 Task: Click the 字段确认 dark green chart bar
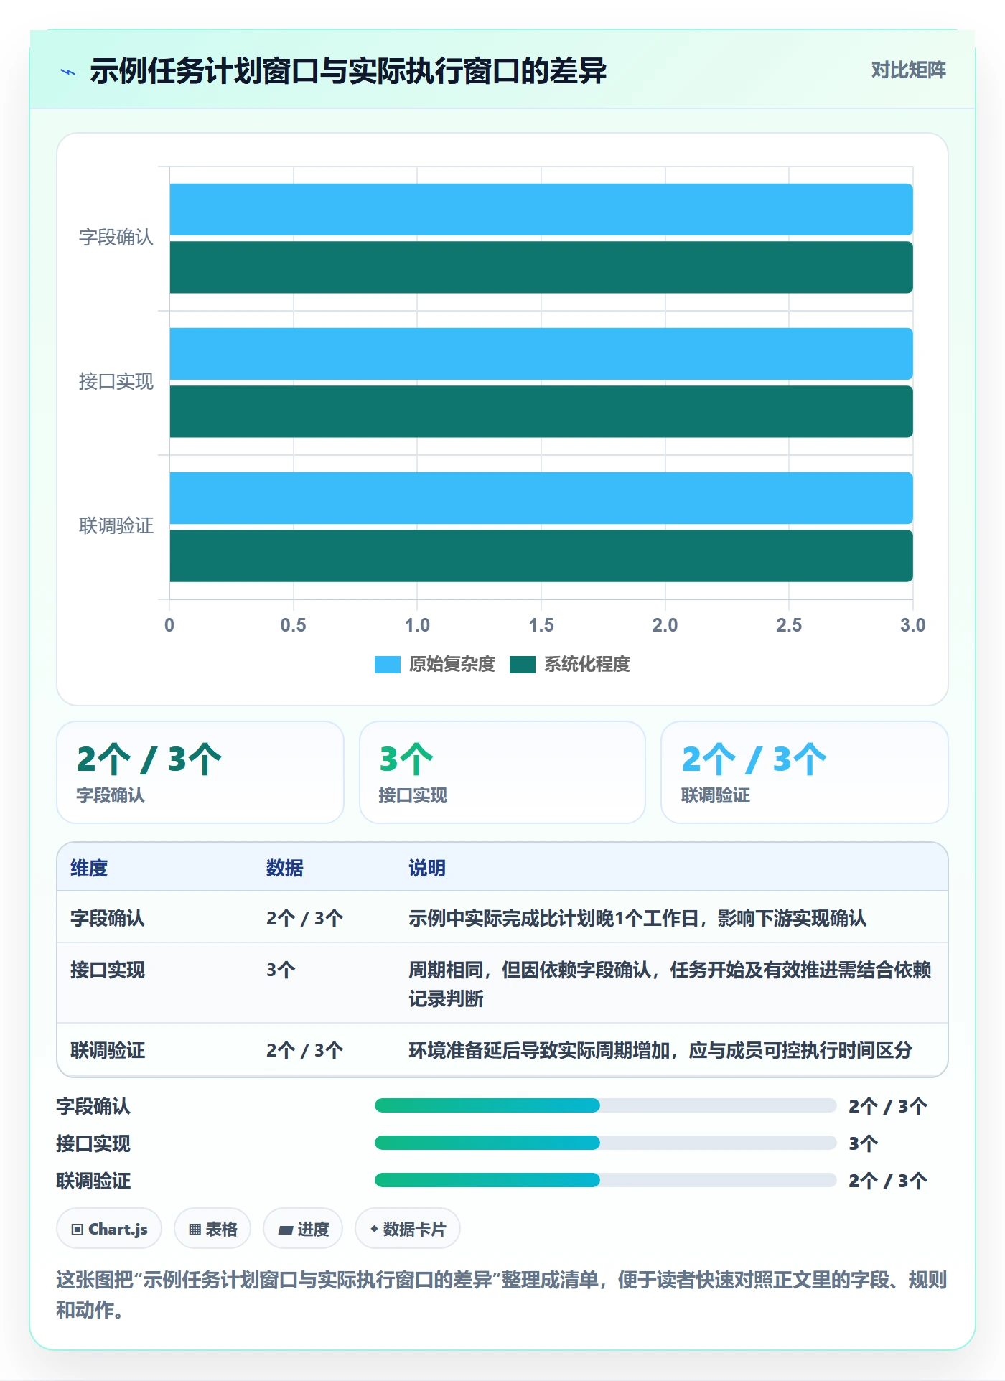pyautogui.click(x=541, y=267)
